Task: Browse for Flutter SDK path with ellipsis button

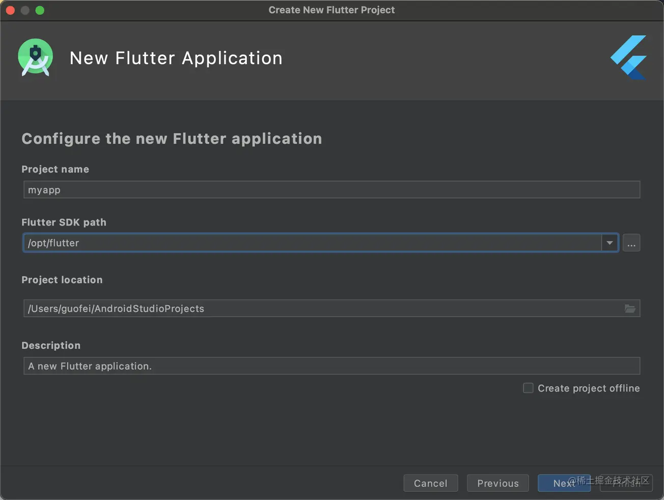Action: (x=631, y=243)
